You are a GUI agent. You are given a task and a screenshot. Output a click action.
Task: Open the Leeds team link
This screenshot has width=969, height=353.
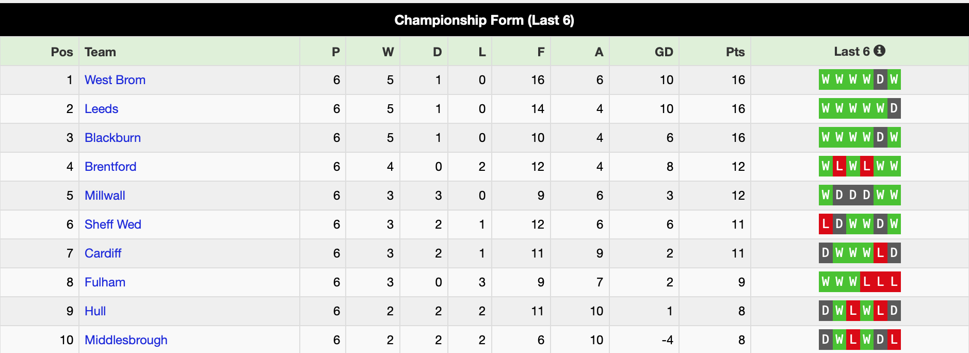[x=102, y=109]
